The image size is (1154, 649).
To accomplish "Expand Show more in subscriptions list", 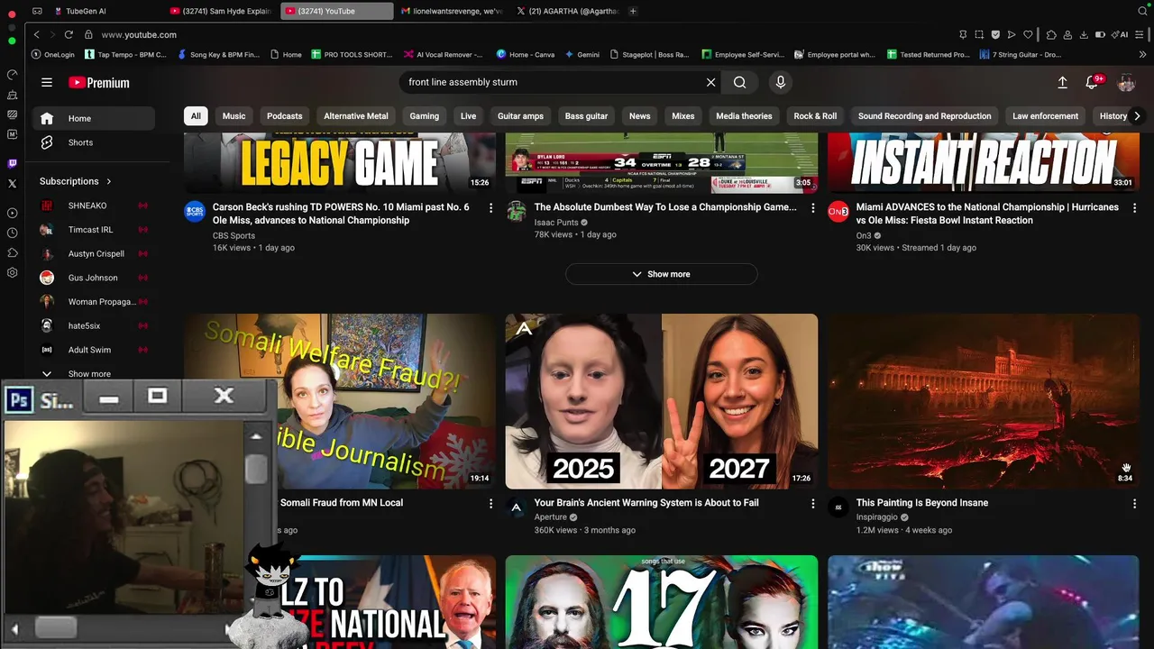I will 90,374.
